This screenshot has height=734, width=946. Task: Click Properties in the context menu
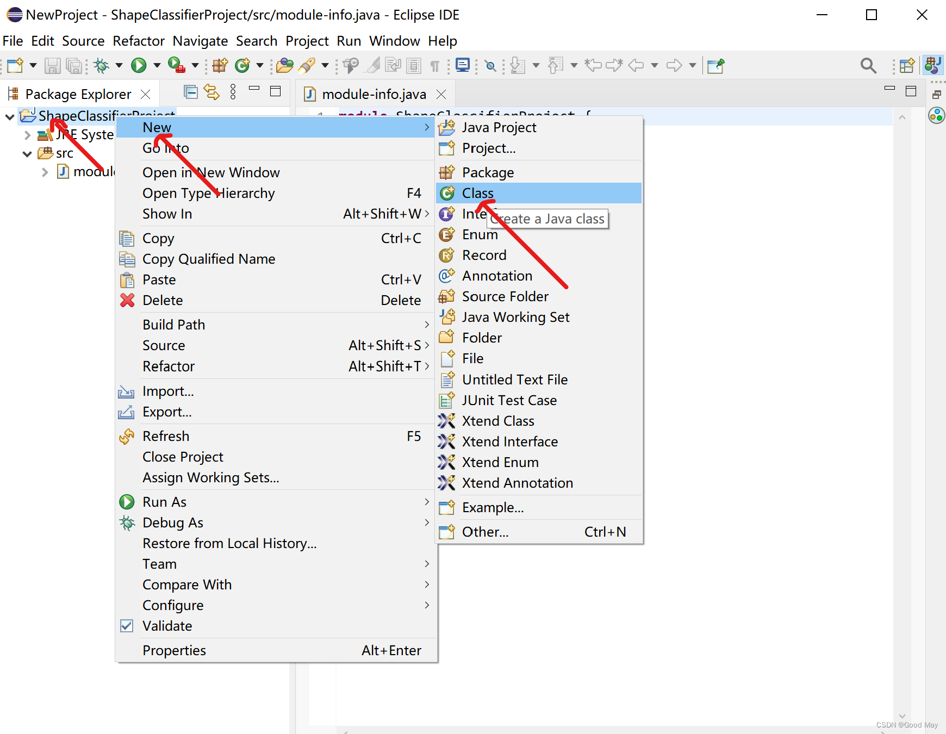coord(276,650)
